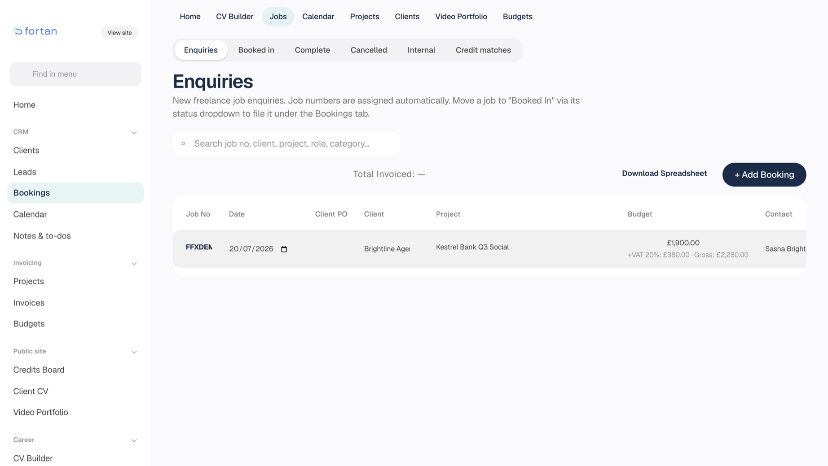Switch to the Complete tab

tap(312, 50)
